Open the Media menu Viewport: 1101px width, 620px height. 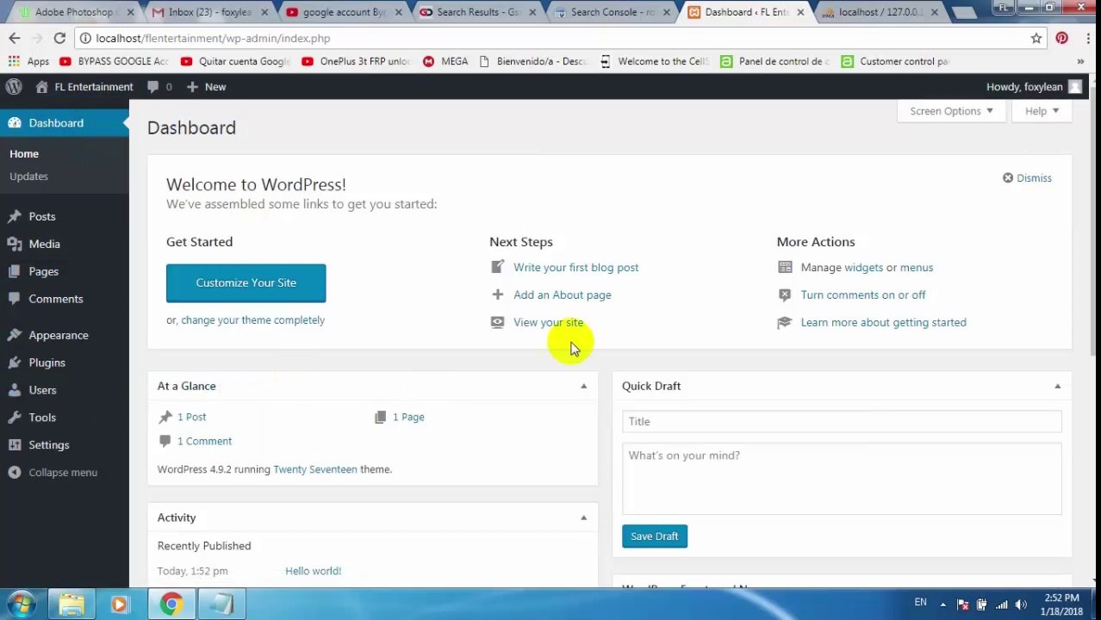44,245
